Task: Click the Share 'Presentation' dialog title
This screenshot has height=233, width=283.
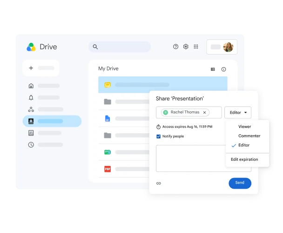Action: click(x=180, y=98)
